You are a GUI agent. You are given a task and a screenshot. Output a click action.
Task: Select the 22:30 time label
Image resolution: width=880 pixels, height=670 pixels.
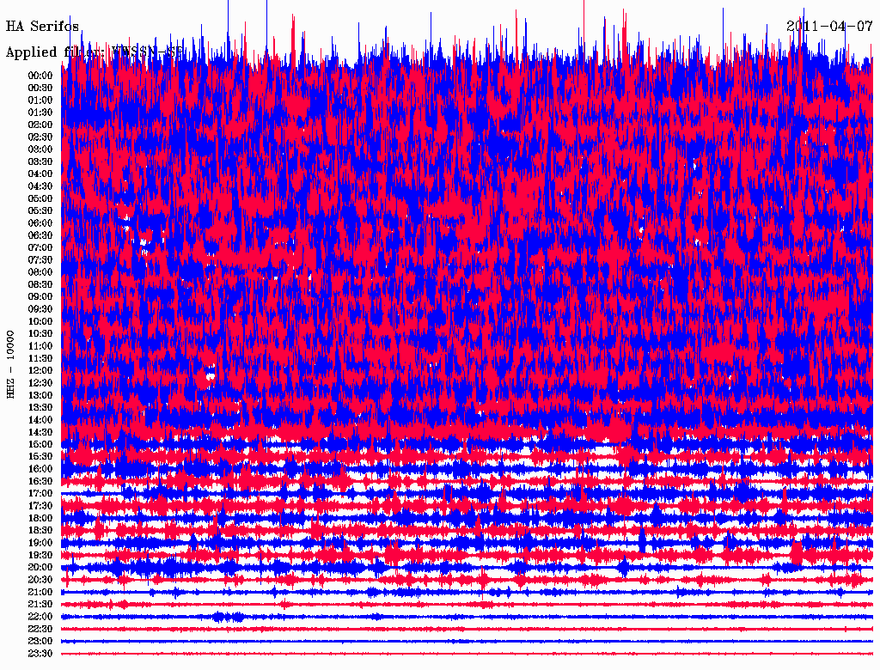[40, 629]
